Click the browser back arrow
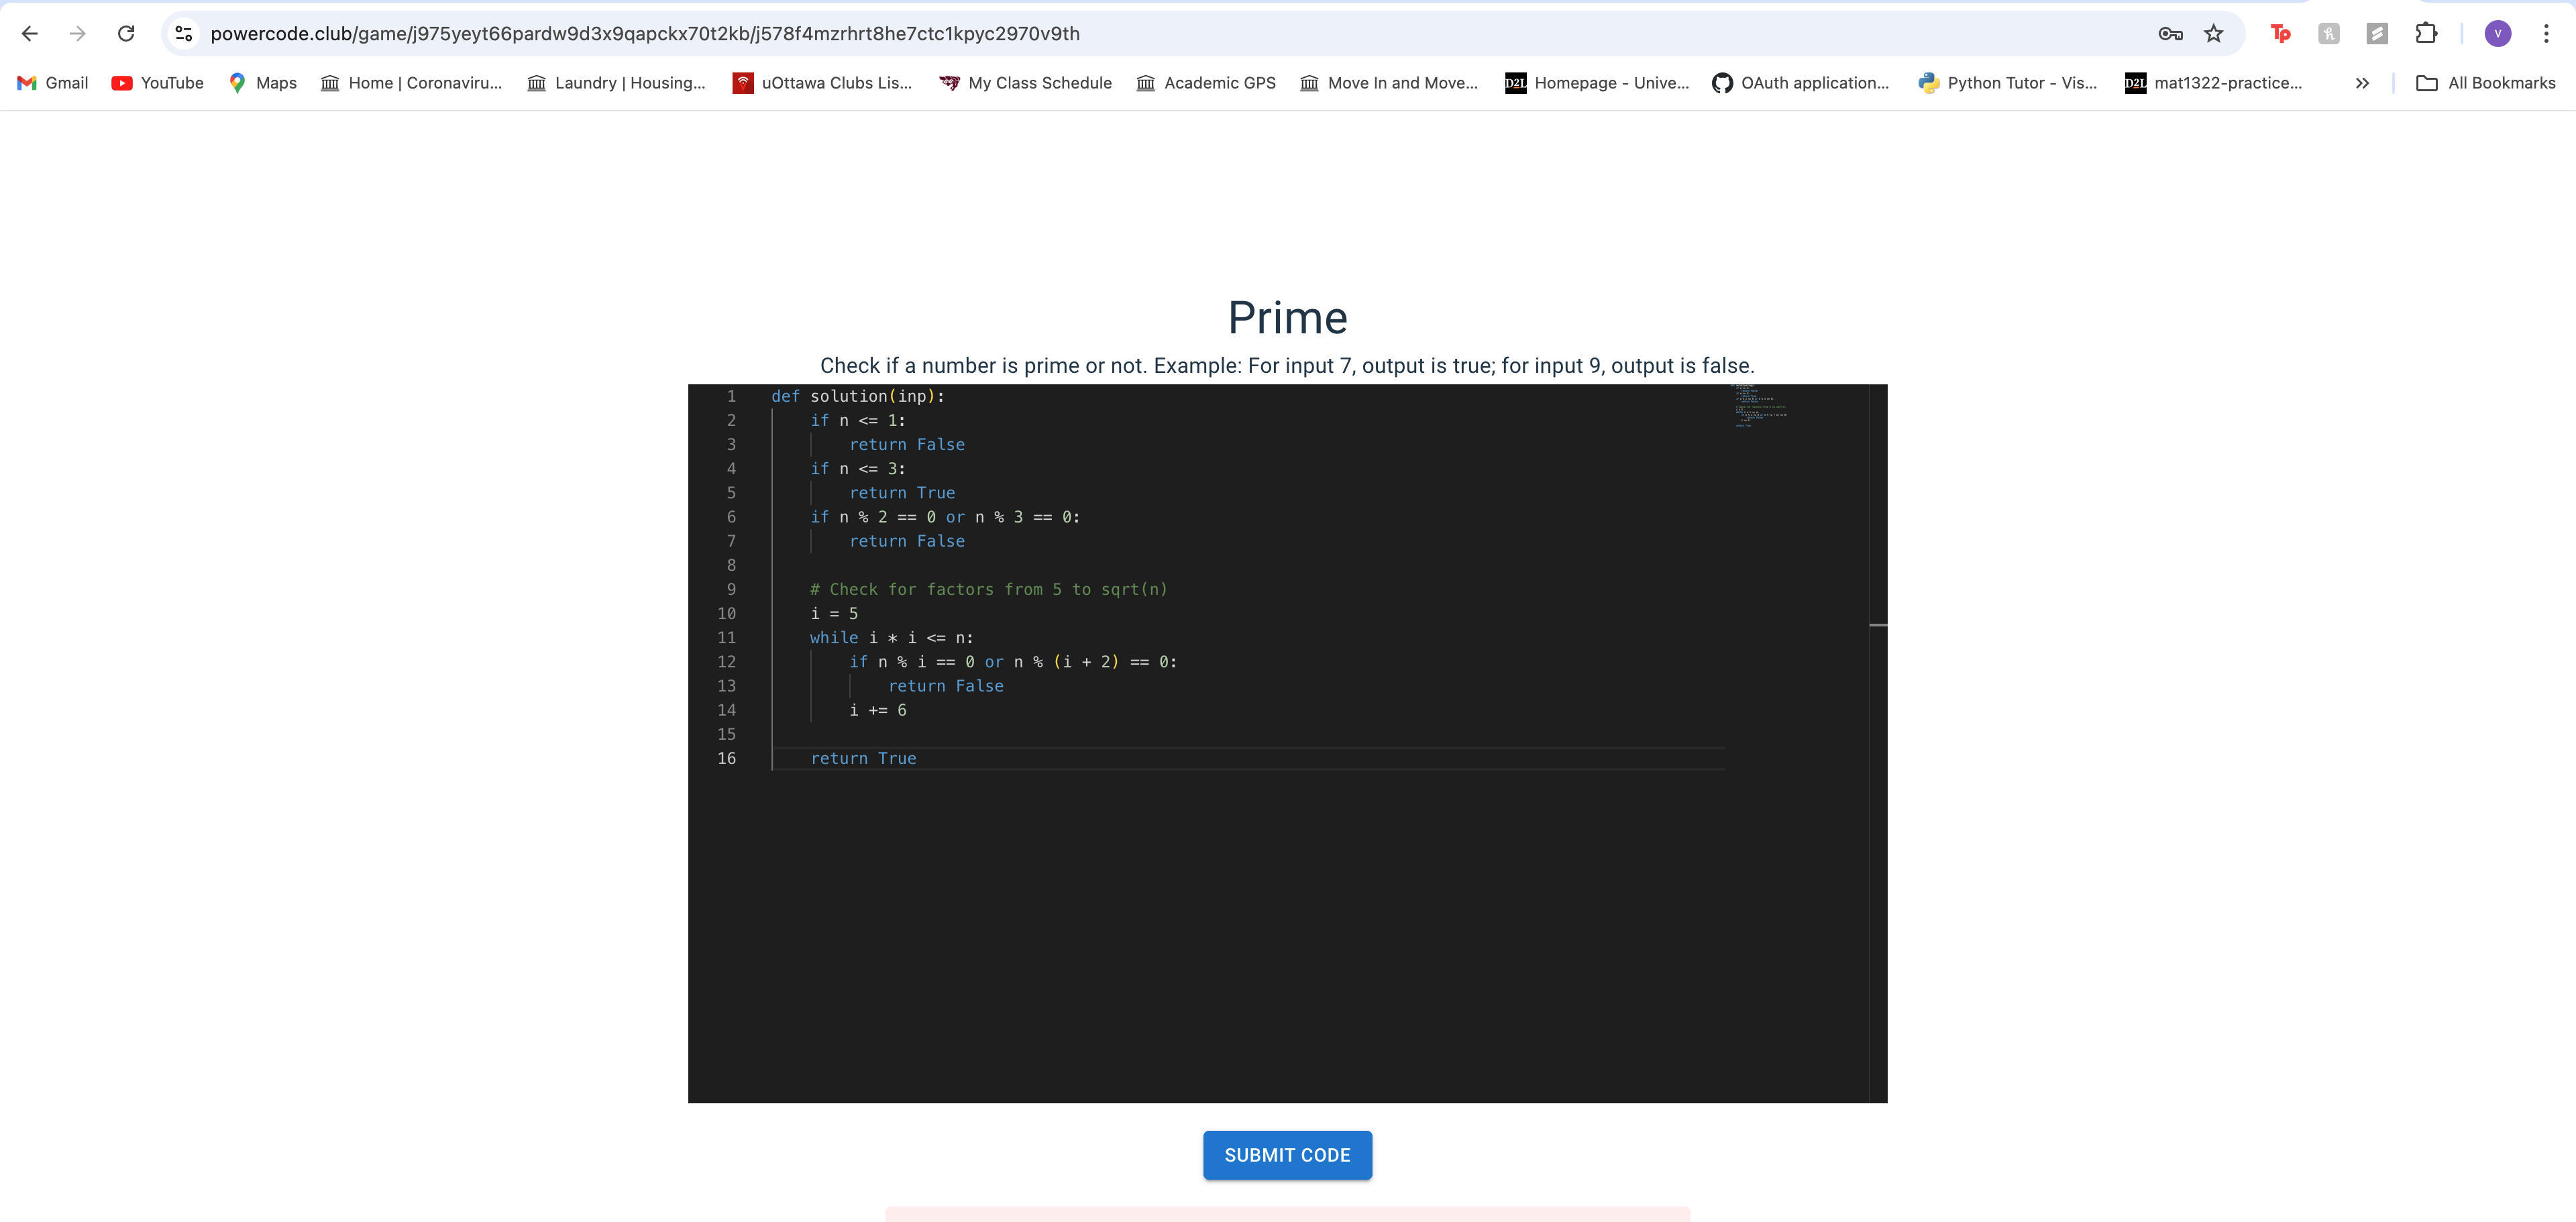2576x1222 pixels. pyautogui.click(x=30, y=34)
